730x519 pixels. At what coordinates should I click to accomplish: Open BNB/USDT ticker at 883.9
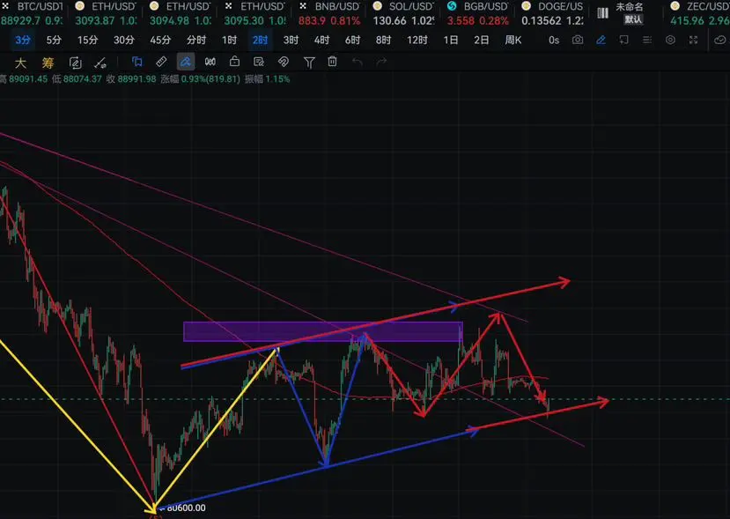(329, 13)
